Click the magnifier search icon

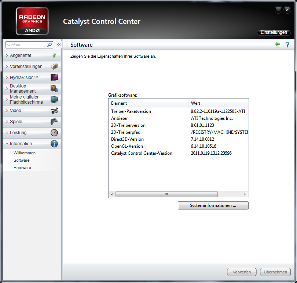click(49, 45)
